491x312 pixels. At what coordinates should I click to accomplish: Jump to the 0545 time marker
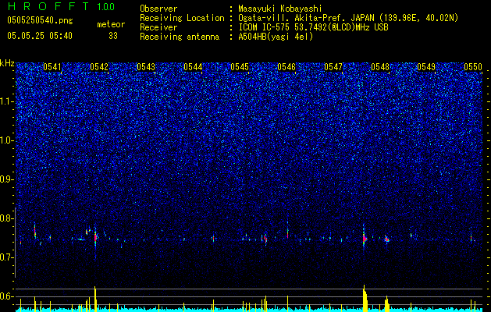pos(240,67)
